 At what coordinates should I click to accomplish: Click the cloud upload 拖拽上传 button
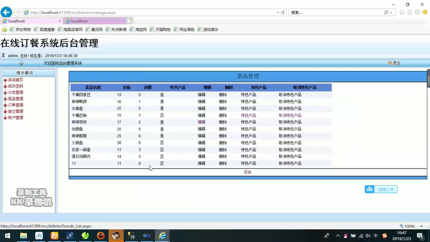[x=381, y=189]
